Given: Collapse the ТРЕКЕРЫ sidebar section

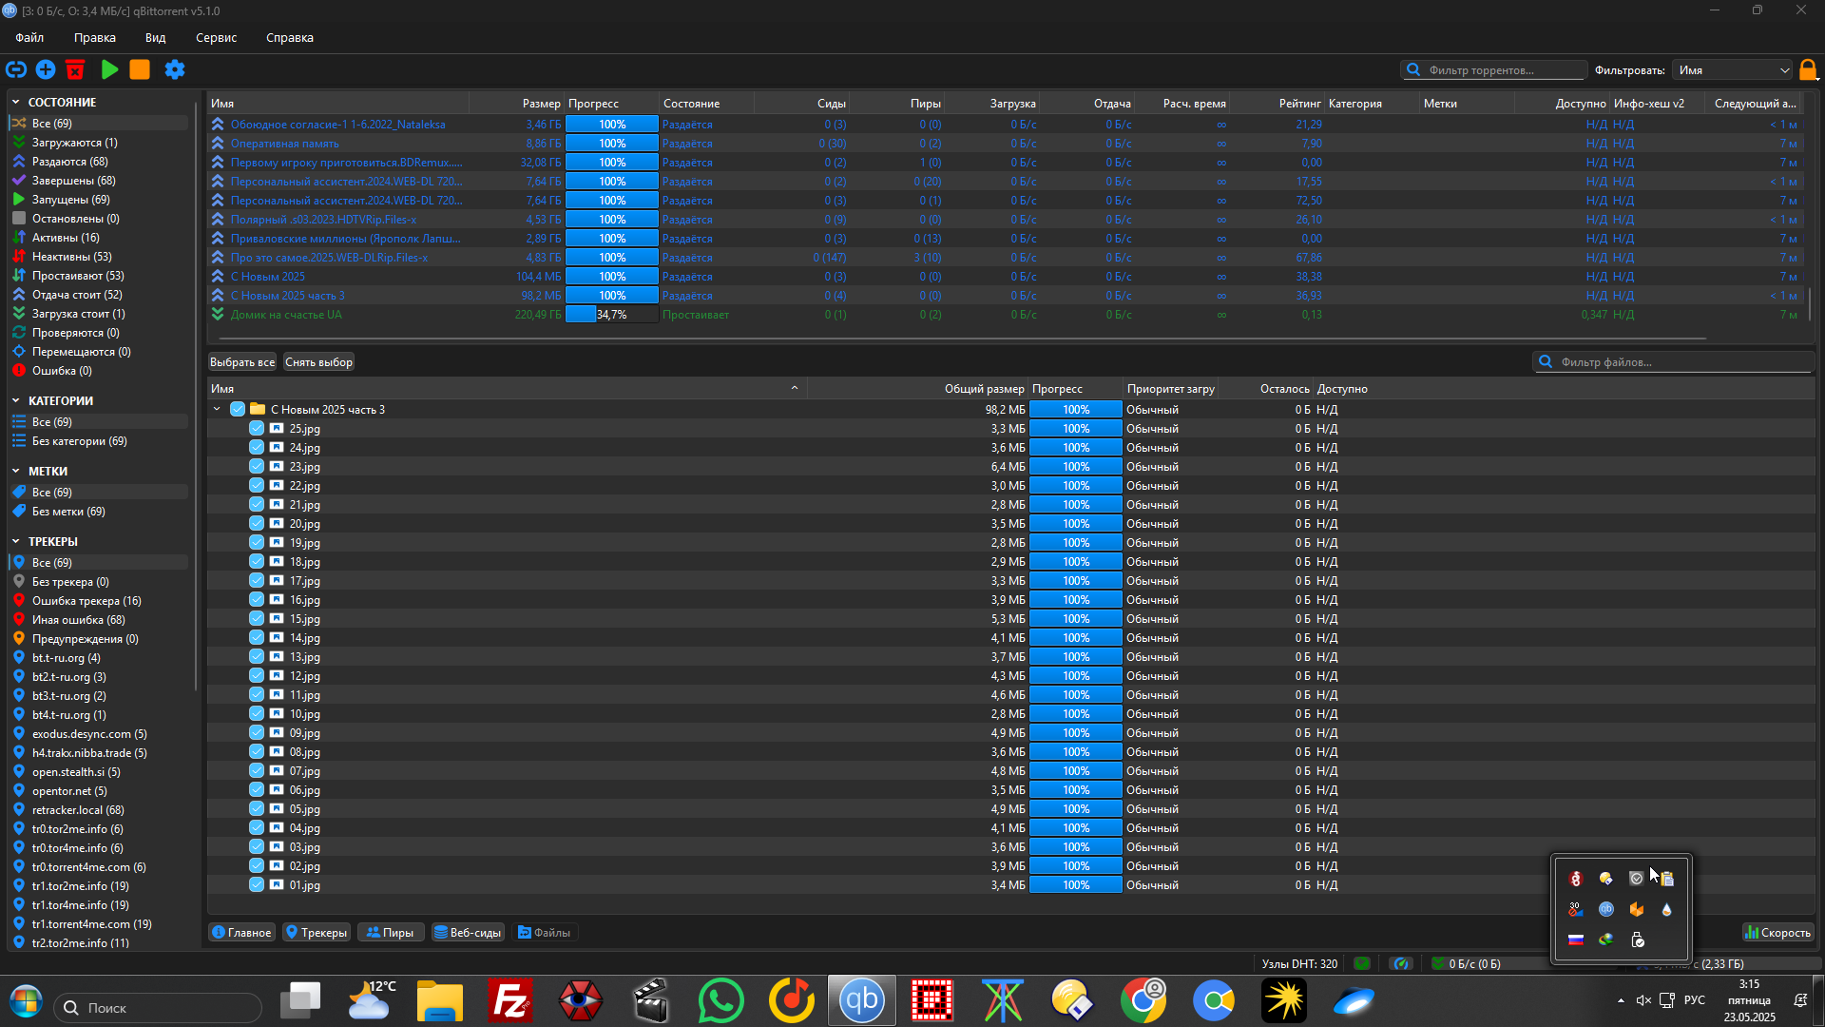Looking at the screenshot, I should click(15, 541).
